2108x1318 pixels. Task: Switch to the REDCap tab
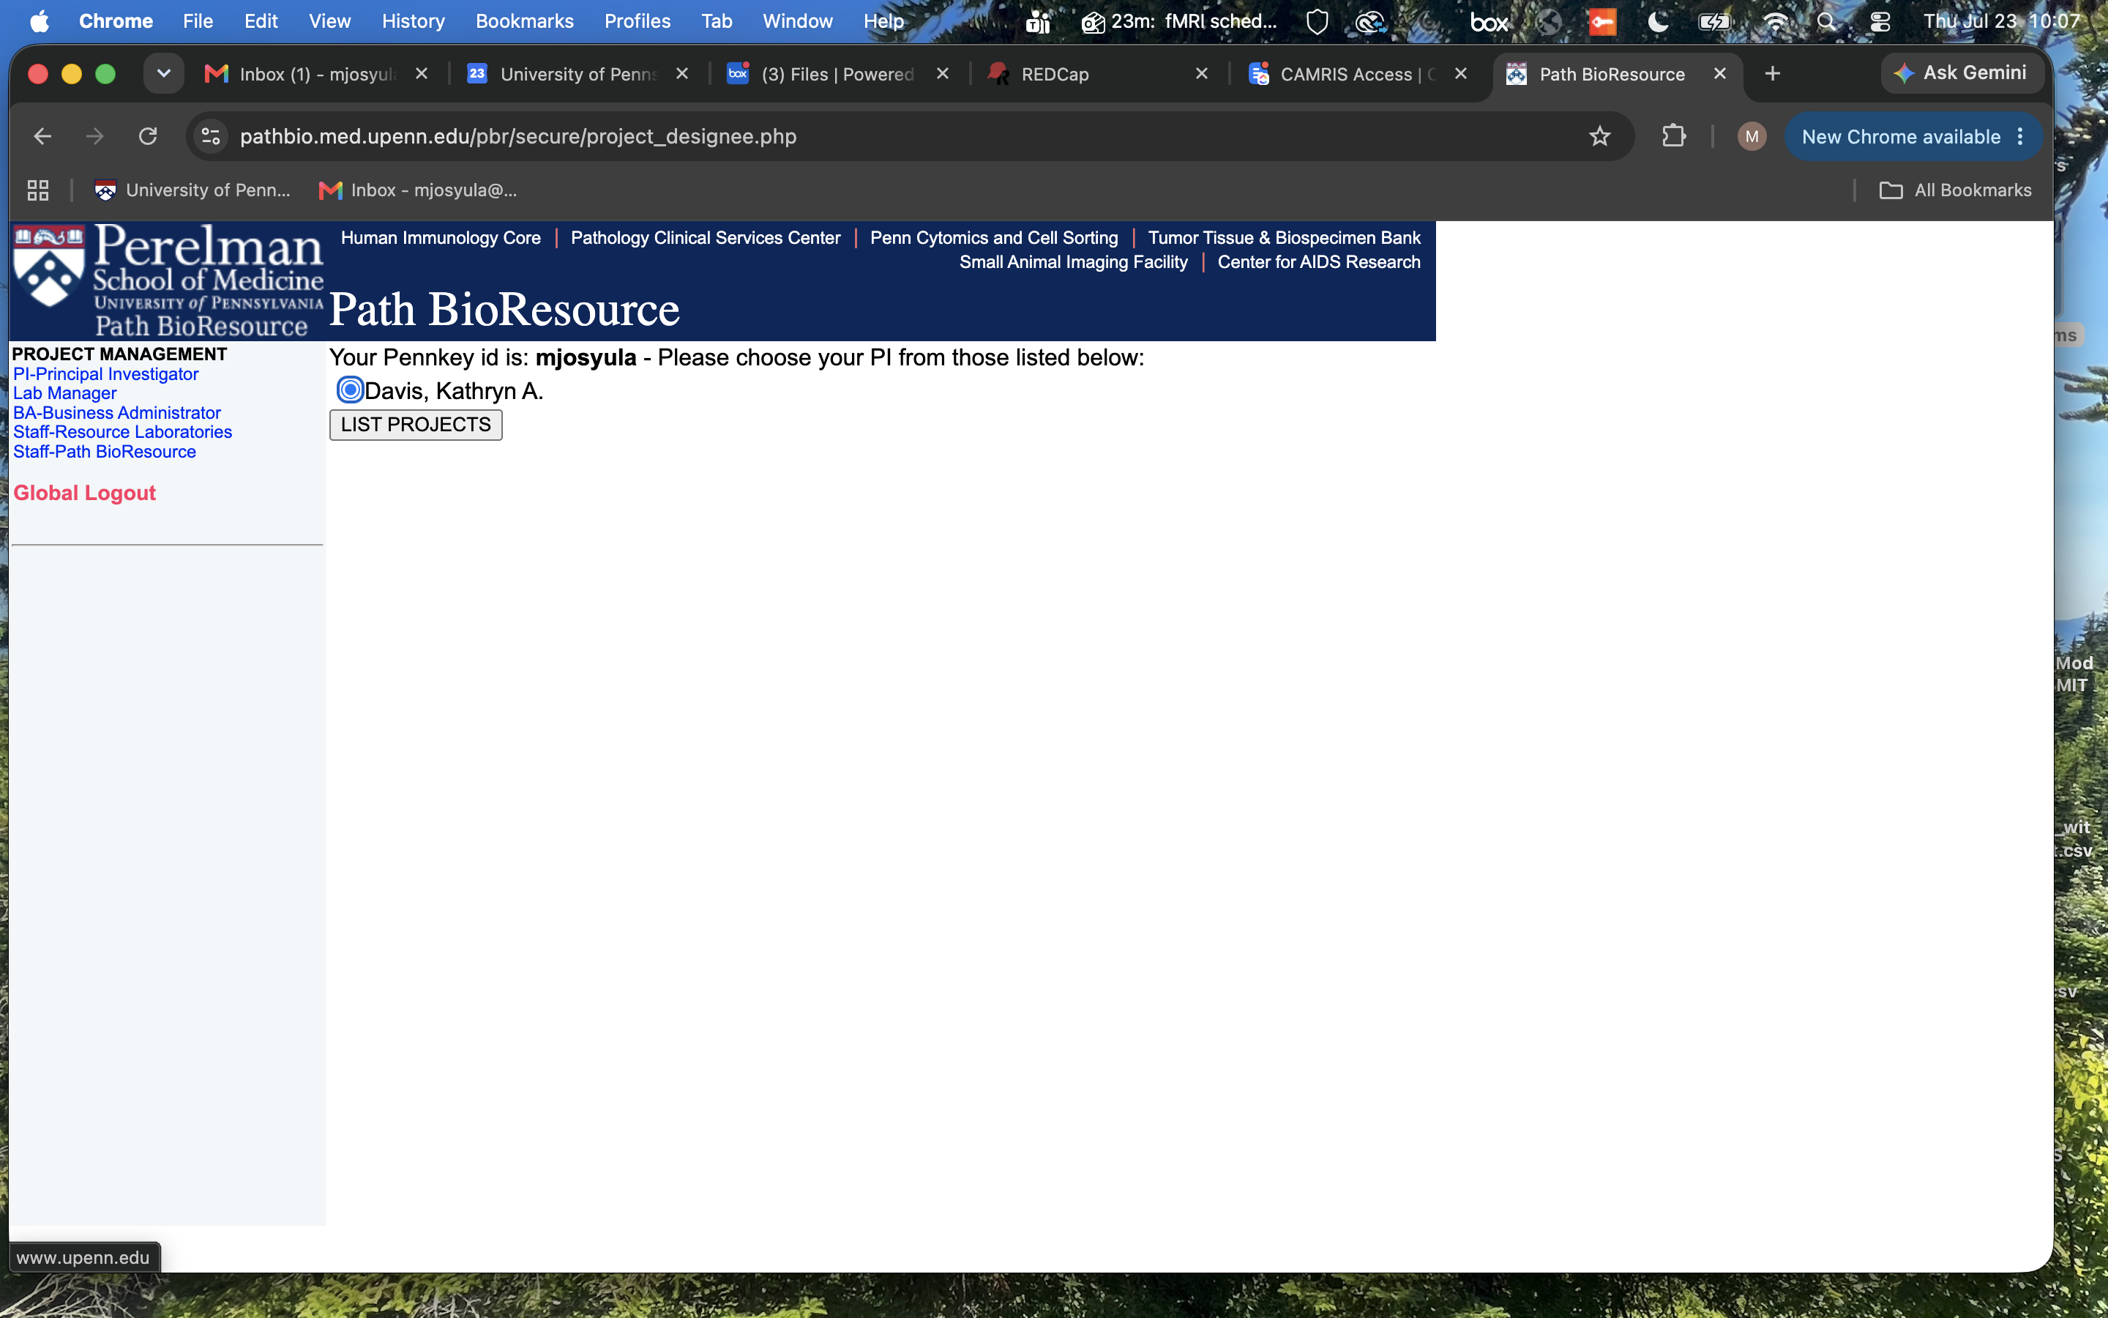(x=1099, y=74)
